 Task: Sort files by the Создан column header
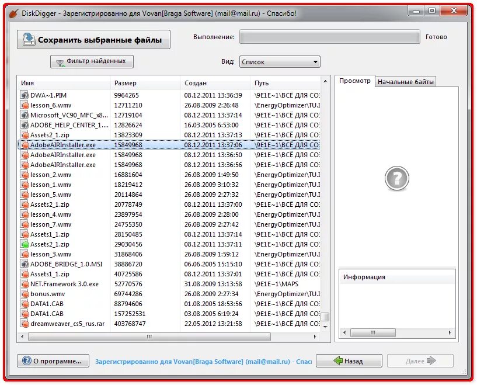[x=215, y=83]
